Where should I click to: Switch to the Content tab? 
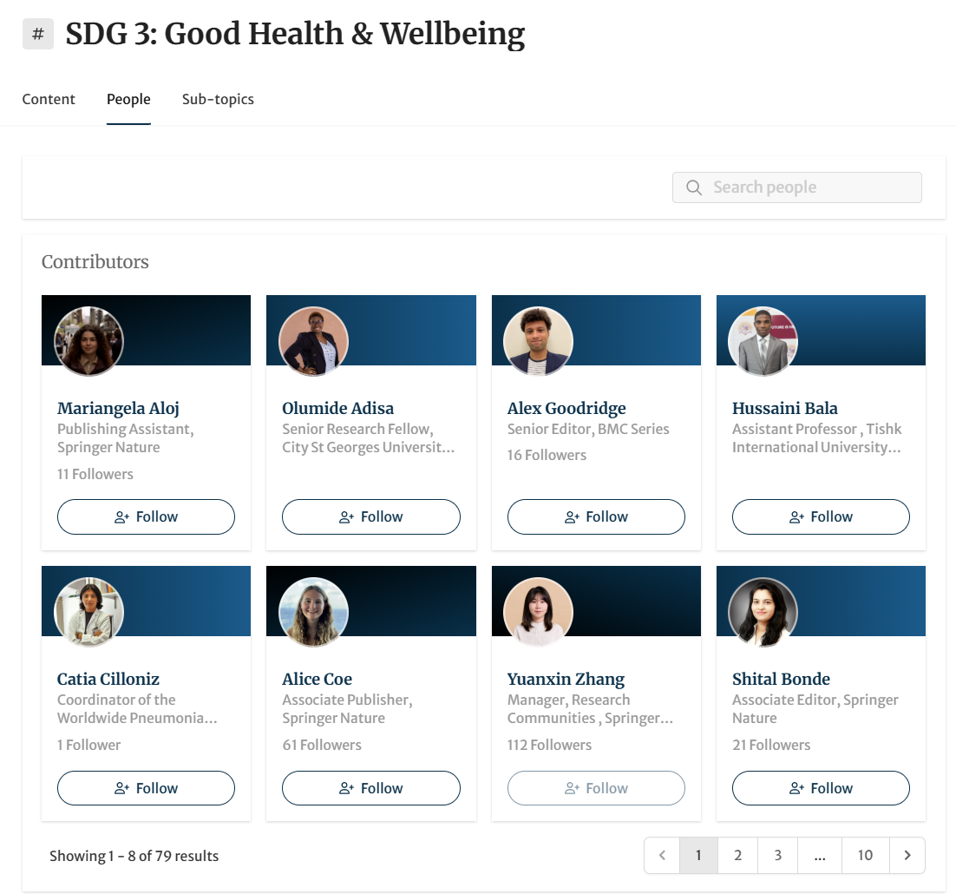pos(49,100)
